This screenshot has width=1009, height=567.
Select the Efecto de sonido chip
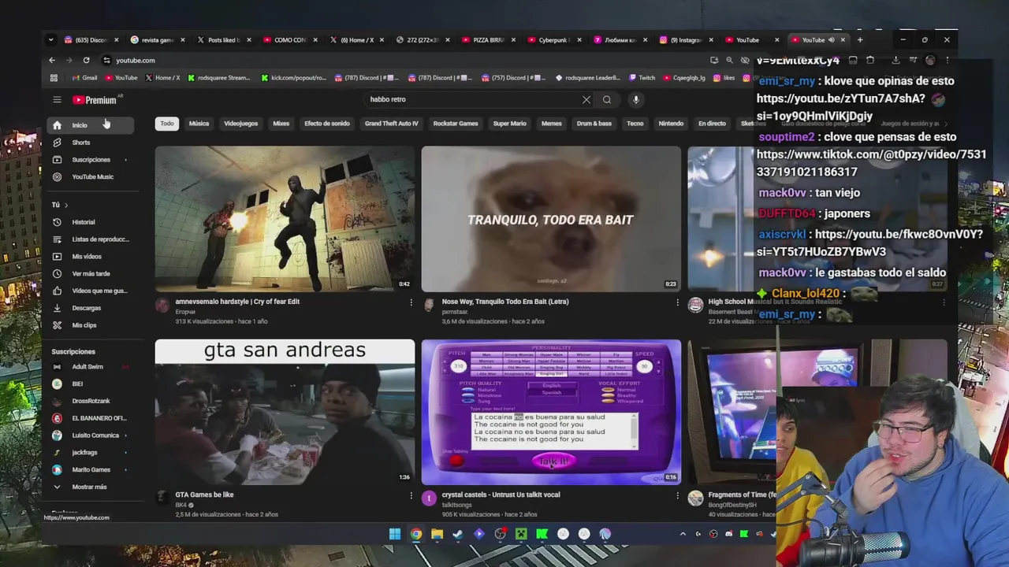[327, 124]
